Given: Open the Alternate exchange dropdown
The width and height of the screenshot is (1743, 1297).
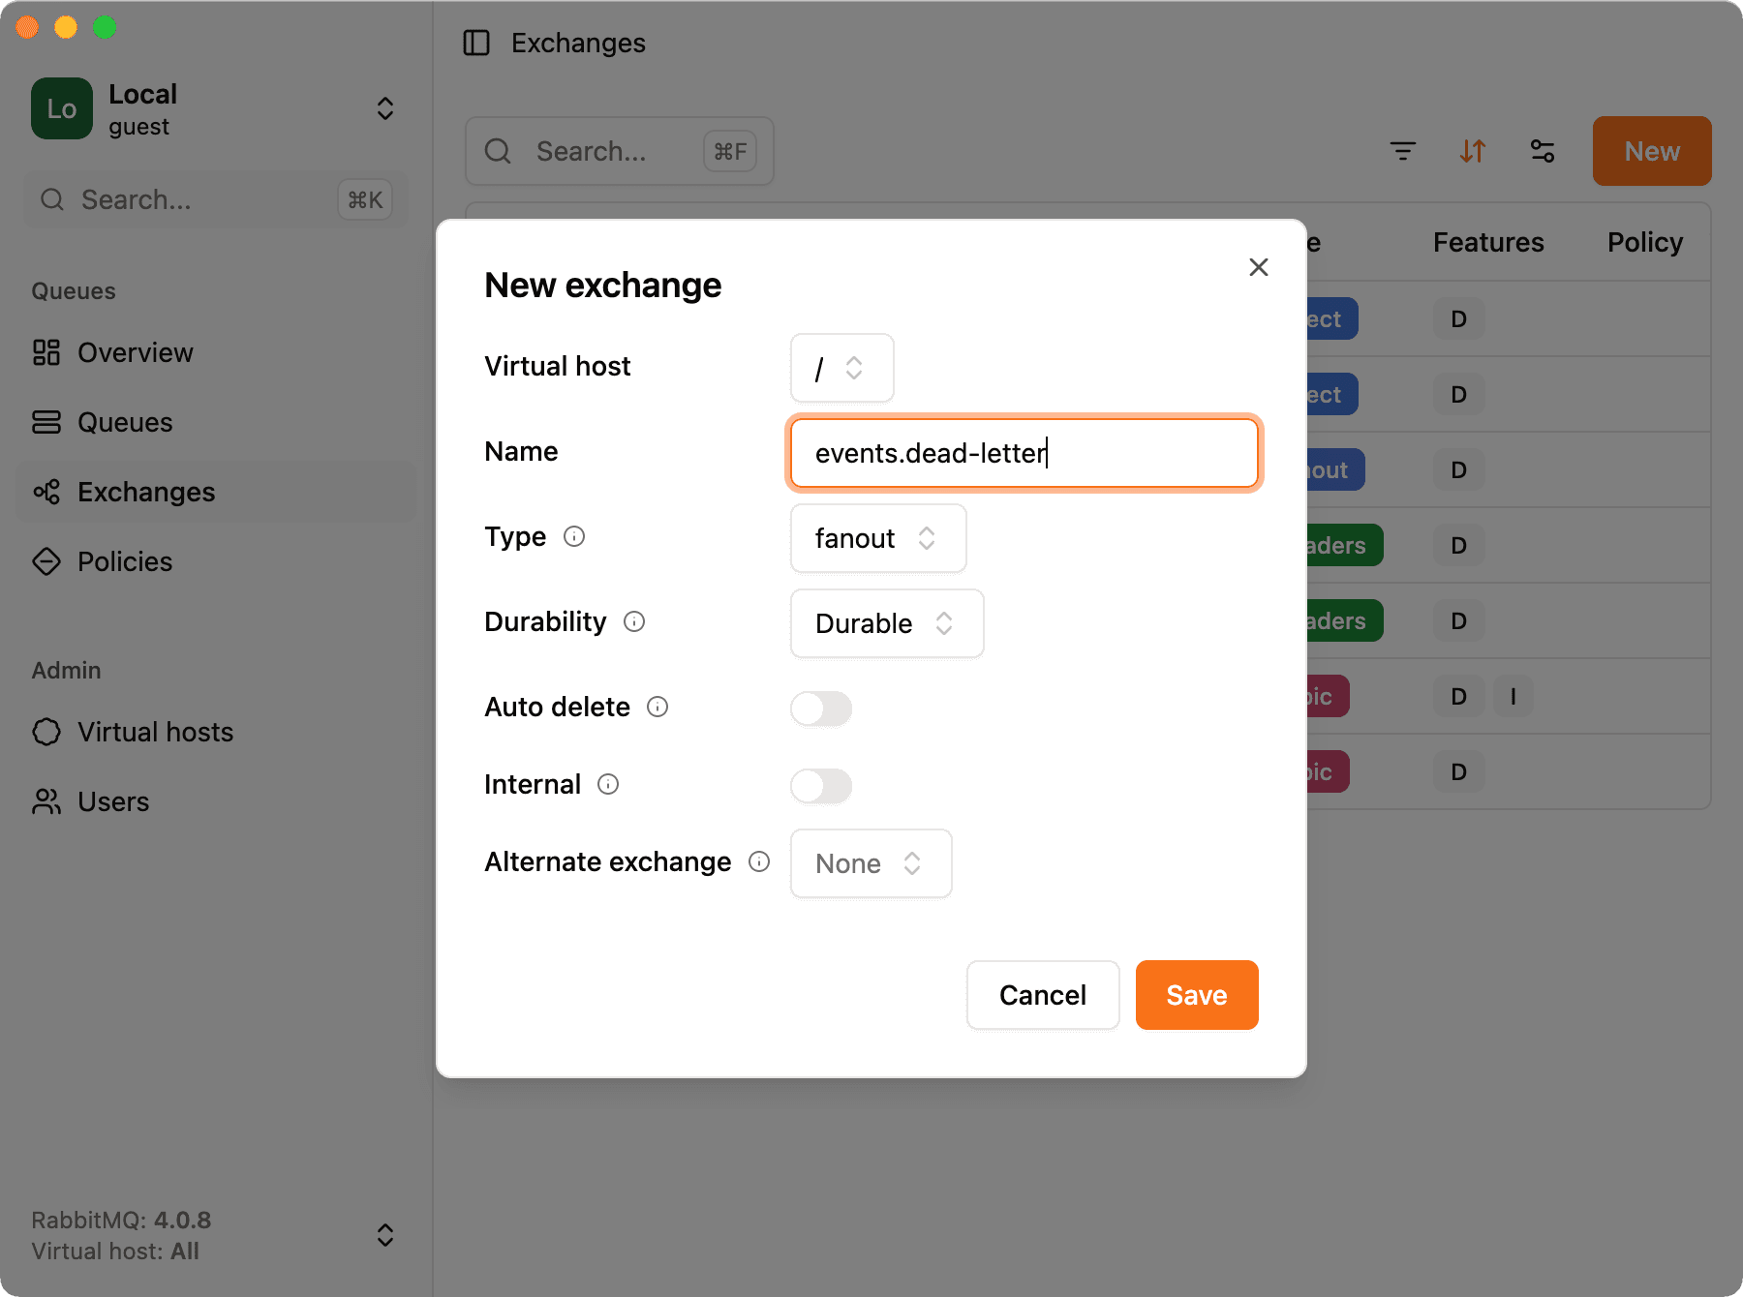Looking at the screenshot, I should [870, 863].
